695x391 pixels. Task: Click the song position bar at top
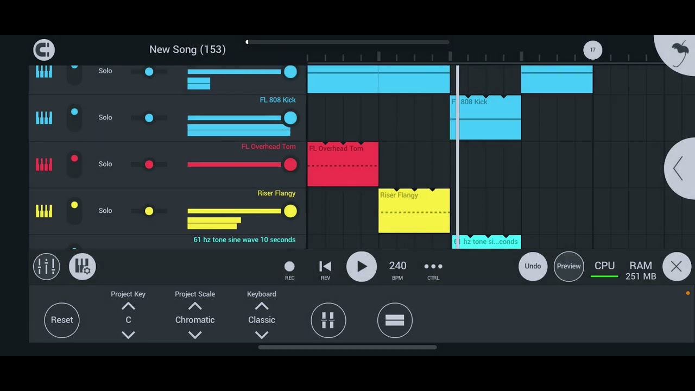[347, 42]
